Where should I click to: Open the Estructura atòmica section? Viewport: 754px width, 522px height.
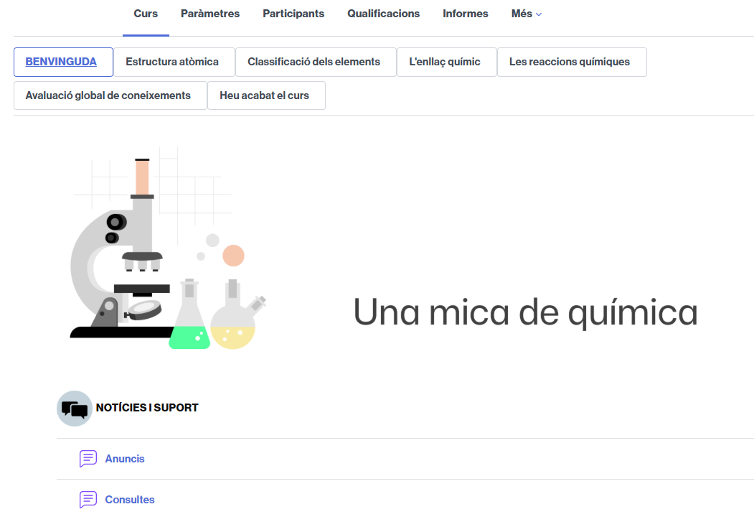(174, 62)
